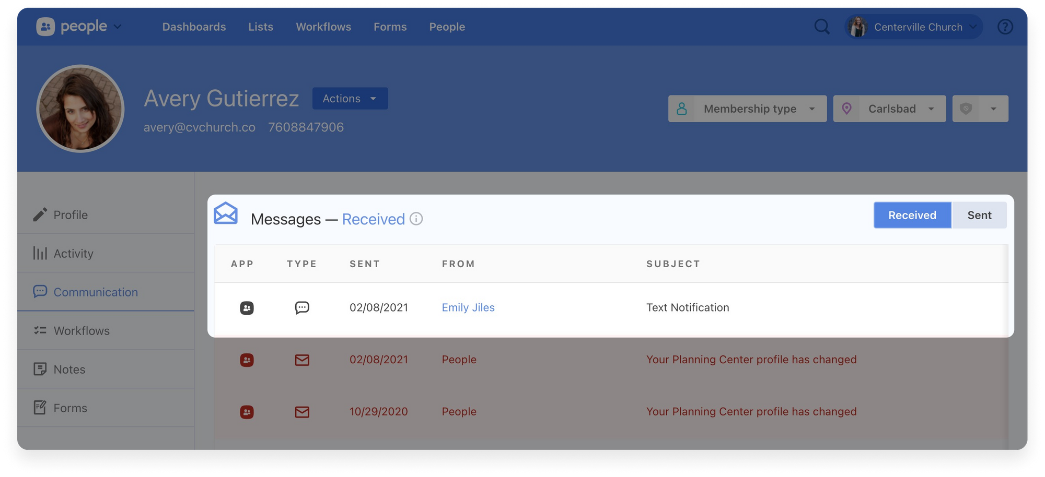Click the People app icon in the Text Notification row
1045x477 pixels.
[247, 308]
